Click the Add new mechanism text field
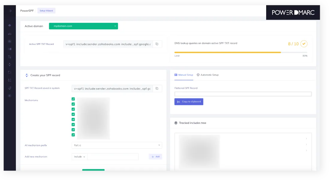 click(113, 157)
